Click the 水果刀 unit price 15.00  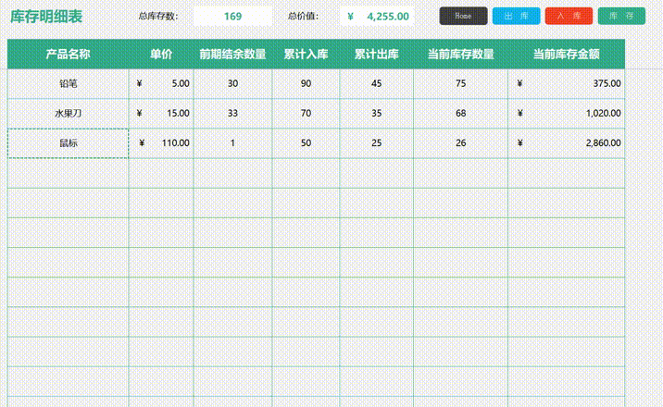coord(161,114)
